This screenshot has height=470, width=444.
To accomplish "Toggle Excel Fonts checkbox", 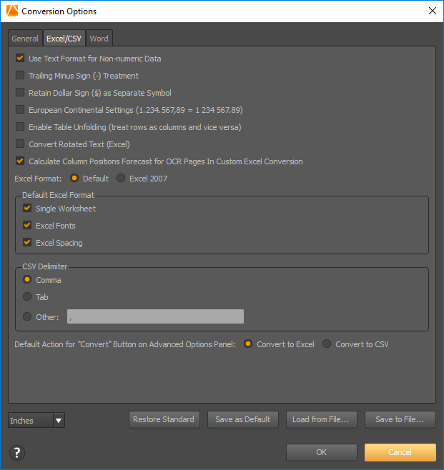I will pyautogui.click(x=27, y=225).
